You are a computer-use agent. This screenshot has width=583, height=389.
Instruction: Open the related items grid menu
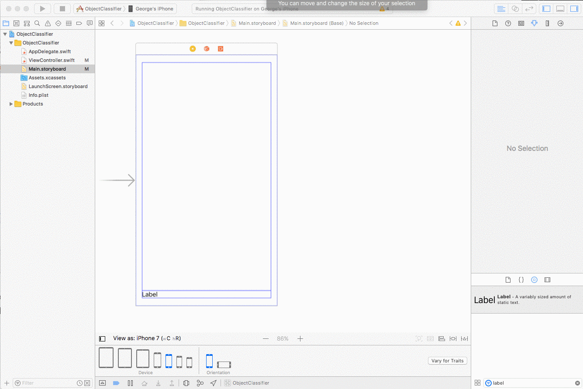tap(101, 23)
